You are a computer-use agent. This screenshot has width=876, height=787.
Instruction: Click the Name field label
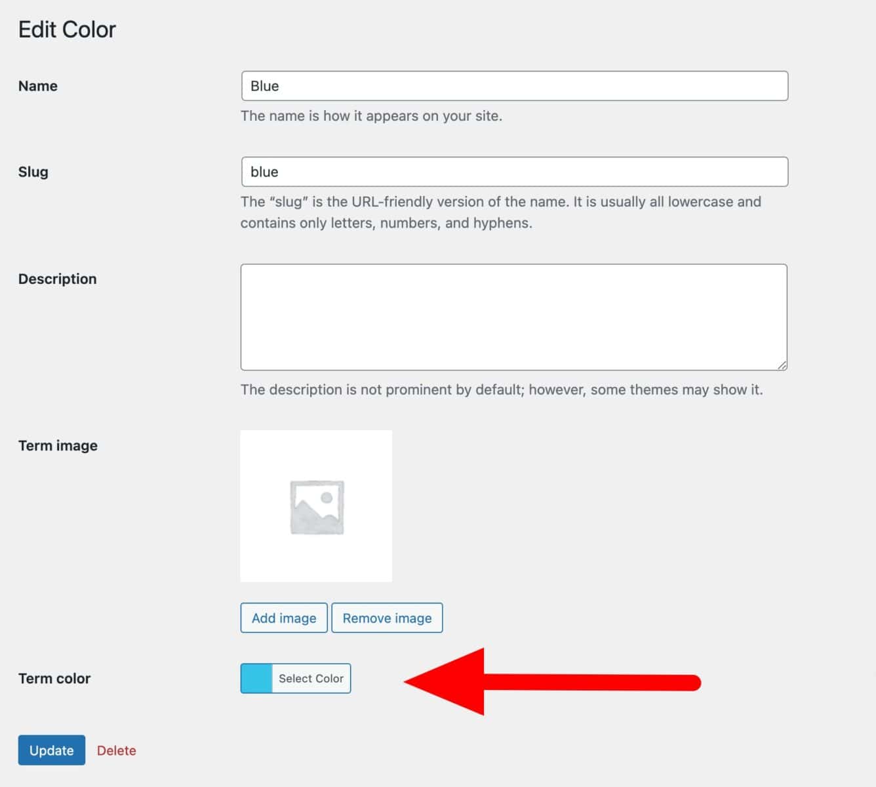click(38, 86)
